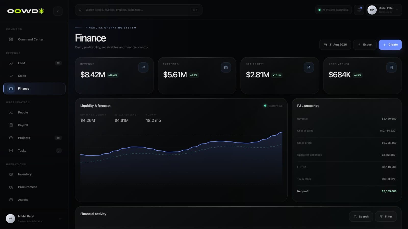This screenshot has width=408, height=229.
Task: Click the $4.61M 30-day forecast value
Action: pos(121,121)
